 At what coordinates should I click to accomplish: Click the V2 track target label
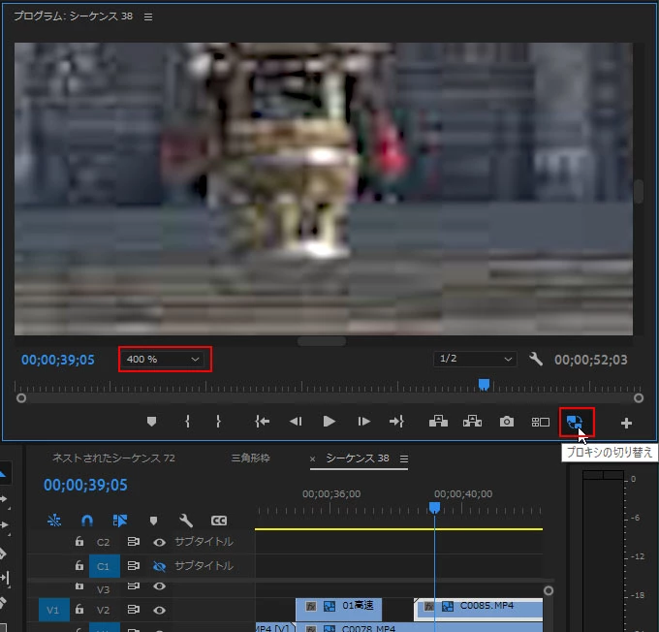(x=104, y=610)
